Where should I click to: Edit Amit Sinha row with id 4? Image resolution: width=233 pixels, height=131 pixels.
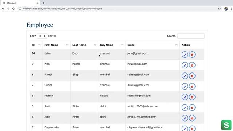(185, 118)
